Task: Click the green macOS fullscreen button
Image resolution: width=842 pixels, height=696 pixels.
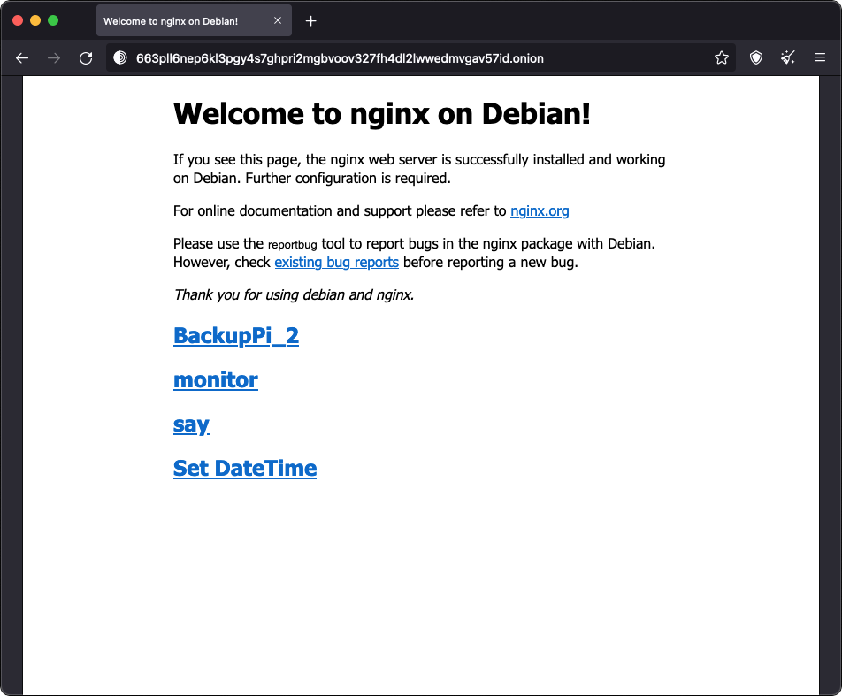Action: pos(53,20)
